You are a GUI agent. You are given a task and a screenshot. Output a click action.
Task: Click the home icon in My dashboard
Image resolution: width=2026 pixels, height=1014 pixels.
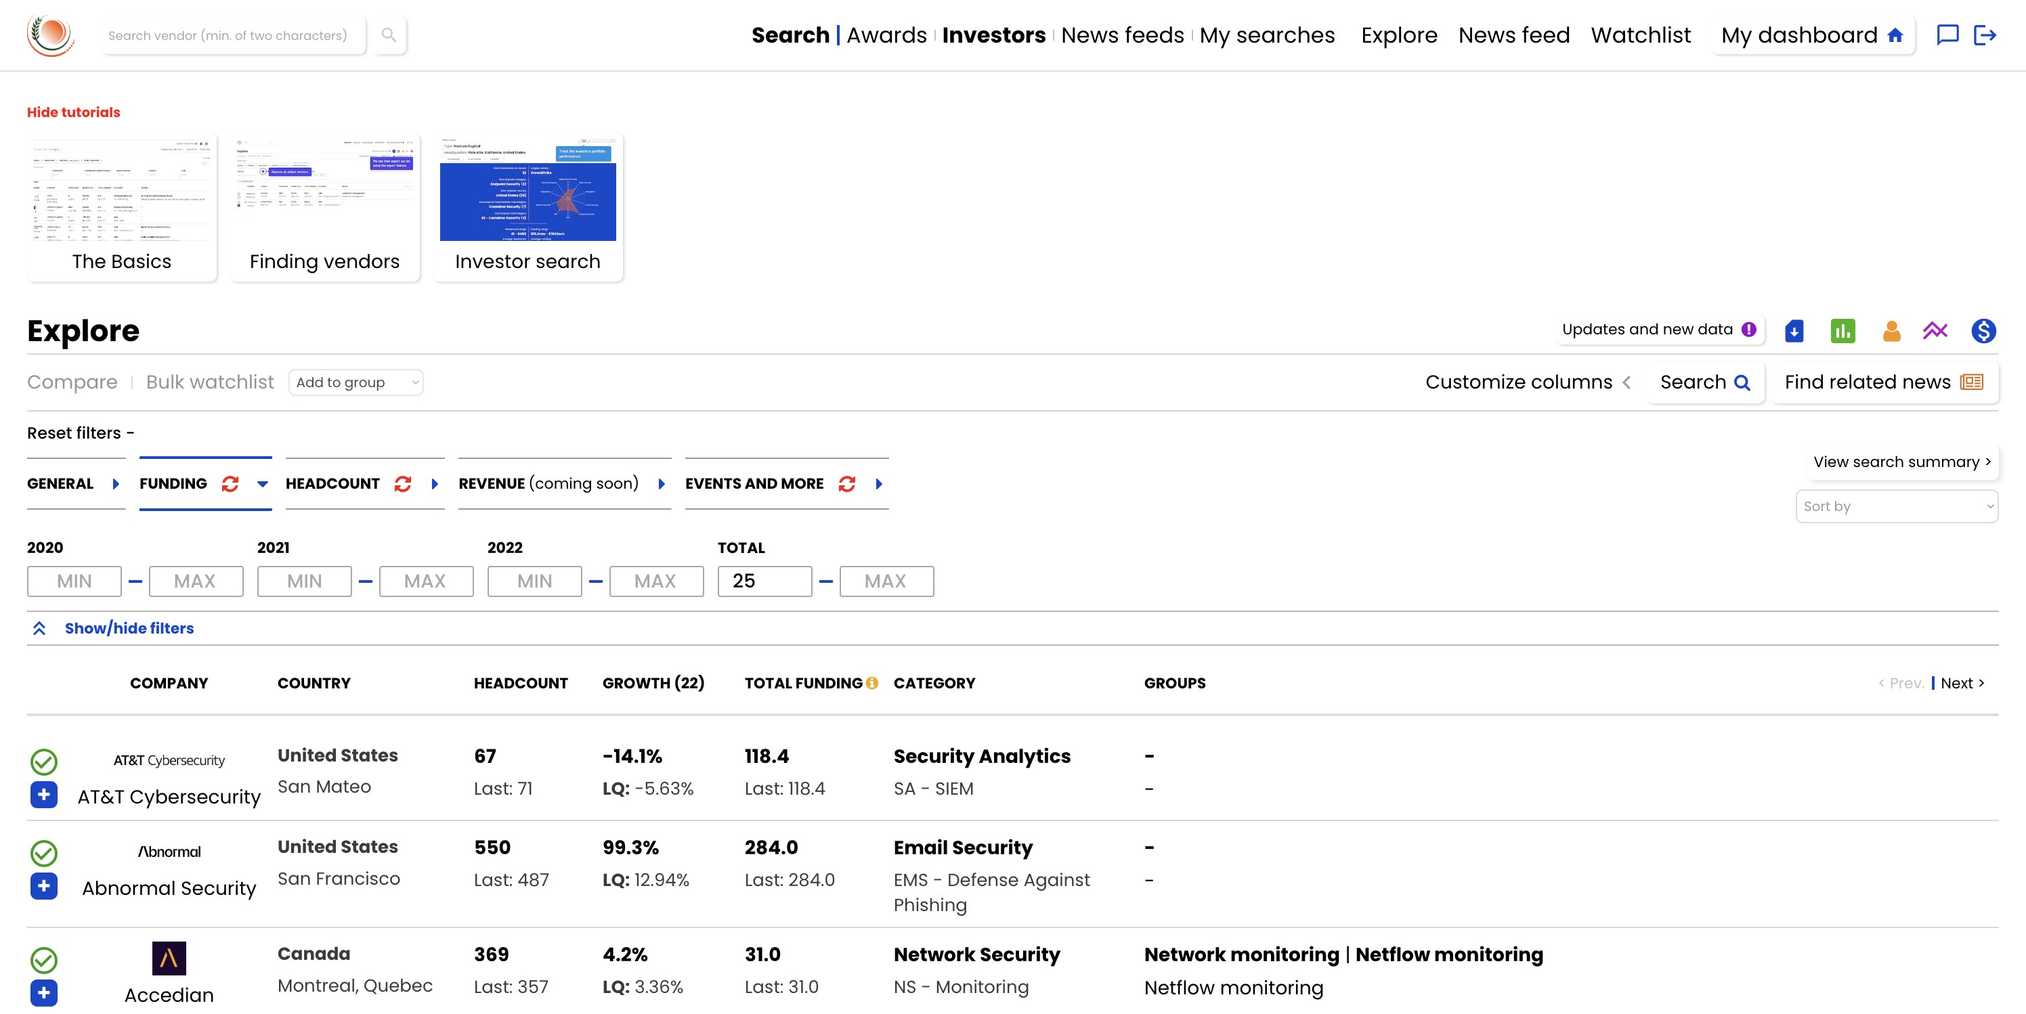coord(1895,35)
